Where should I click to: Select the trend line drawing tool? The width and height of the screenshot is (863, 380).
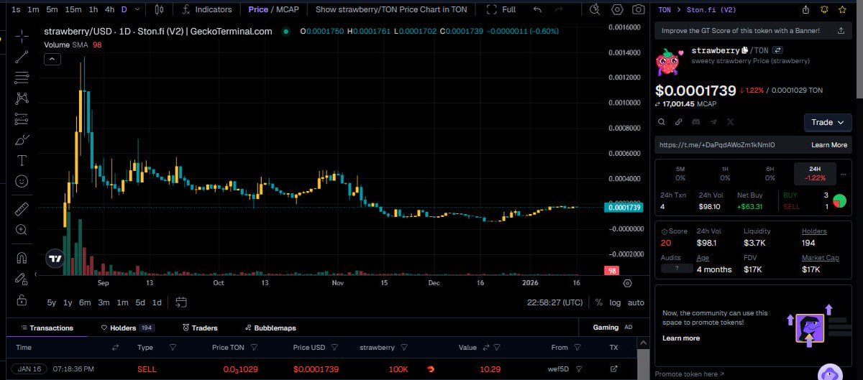[x=22, y=56]
